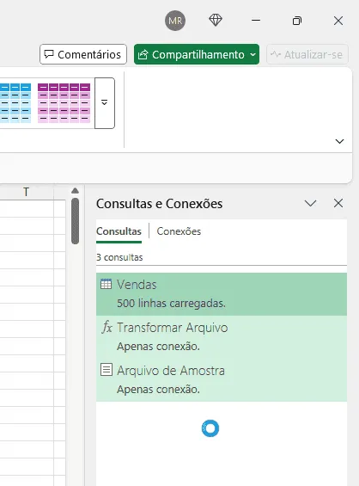Open the Compartilhamento dropdown arrow
This screenshot has width=359, height=486.
point(253,54)
